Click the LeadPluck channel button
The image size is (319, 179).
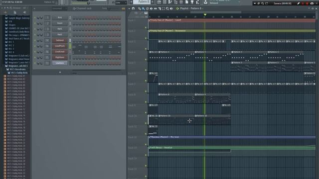pyautogui.click(x=60, y=46)
